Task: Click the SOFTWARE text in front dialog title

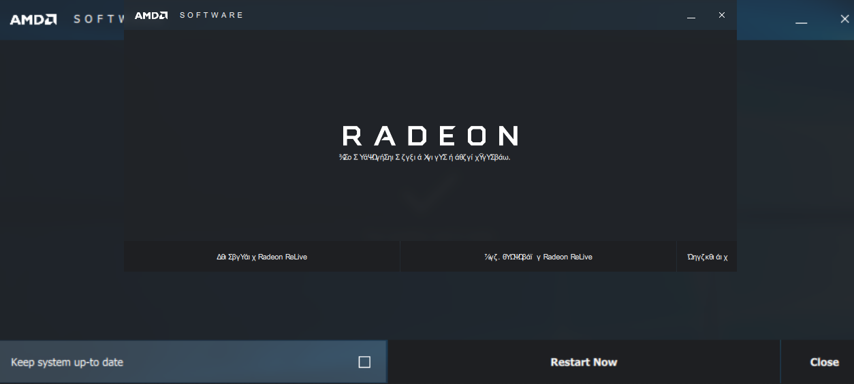Action: (x=211, y=15)
